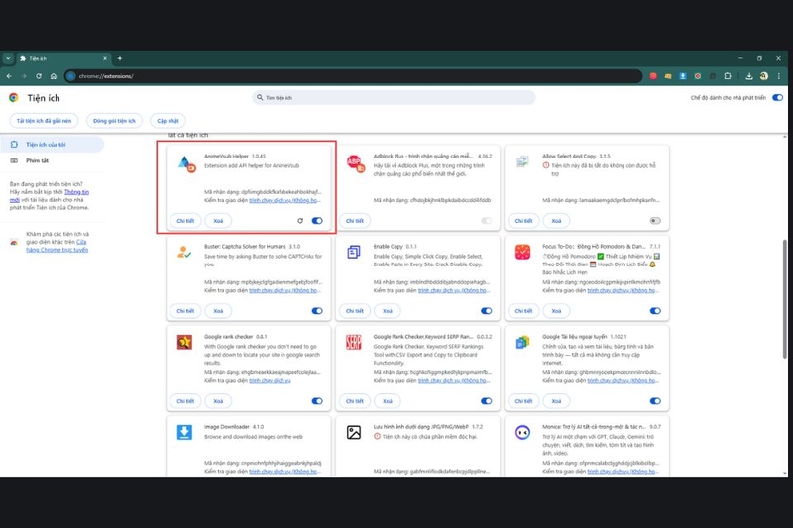Image resolution: width=793 pixels, height=528 pixels.
Task: Click the Monica AI assistant icon
Action: coord(522,433)
